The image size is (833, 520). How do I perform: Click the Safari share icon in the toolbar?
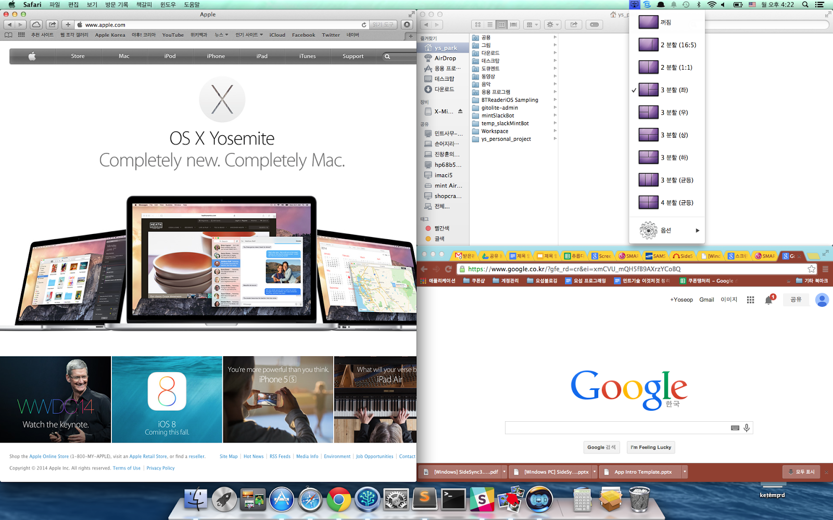click(52, 24)
